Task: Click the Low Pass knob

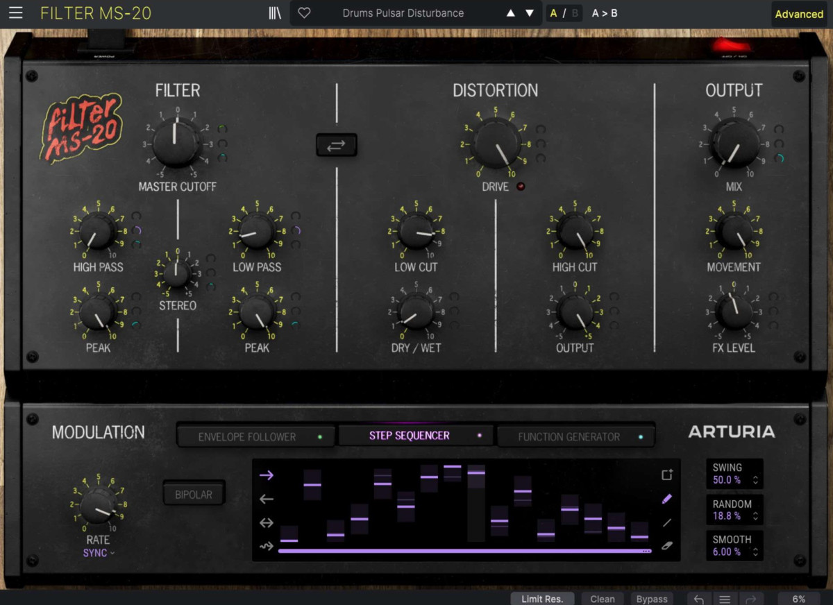Action: click(x=257, y=232)
